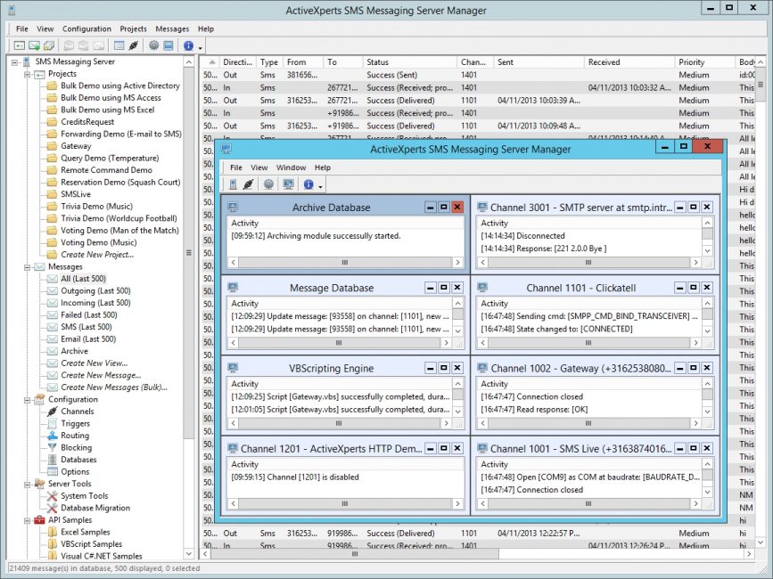Open the Messages menu in the menu bar
Screen dimensions: 773x579
[172, 29]
